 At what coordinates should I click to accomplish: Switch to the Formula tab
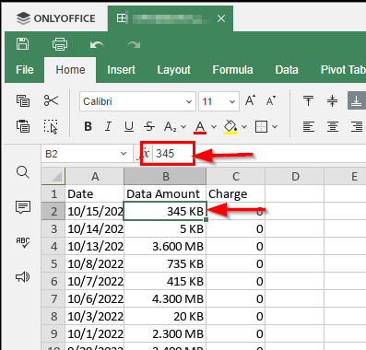(232, 70)
